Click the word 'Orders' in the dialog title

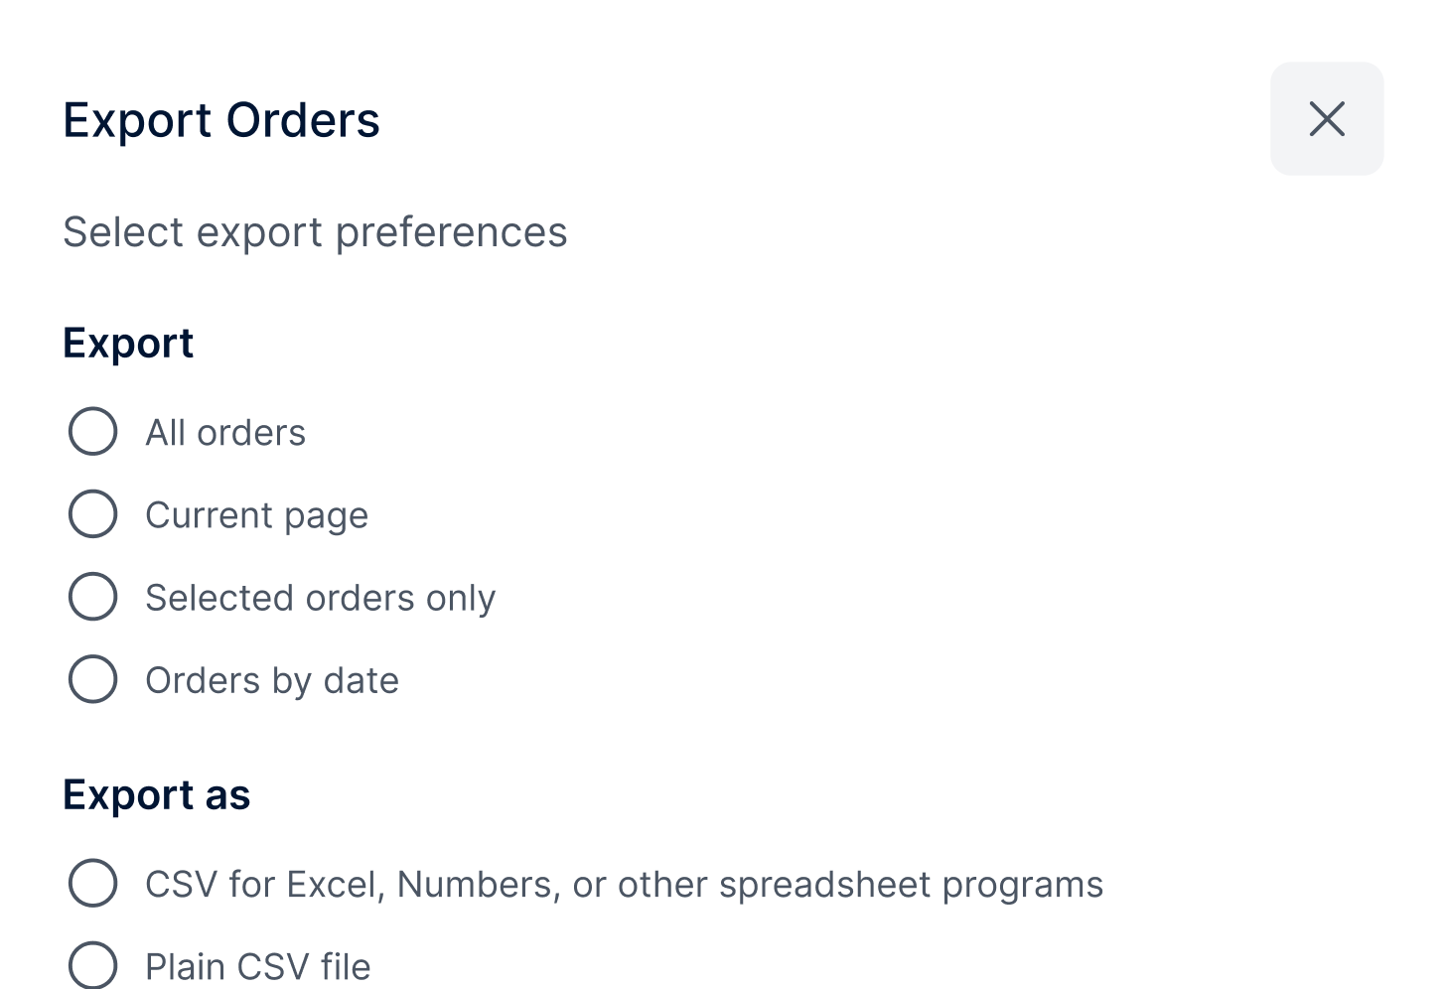[303, 120]
